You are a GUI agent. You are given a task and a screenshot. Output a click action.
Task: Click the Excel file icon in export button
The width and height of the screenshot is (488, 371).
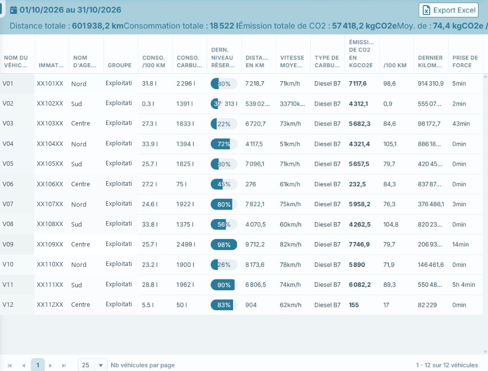click(426, 10)
